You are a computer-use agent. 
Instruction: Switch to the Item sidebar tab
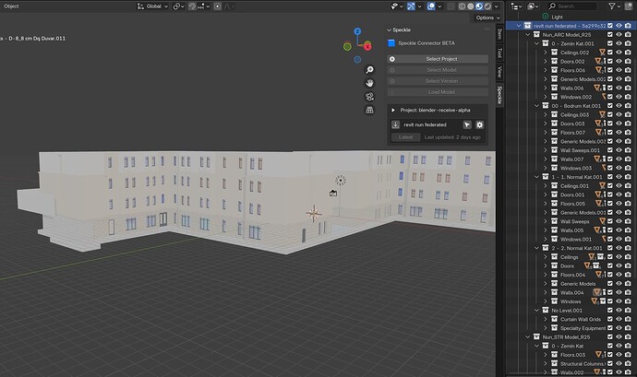click(x=500, y=32)
